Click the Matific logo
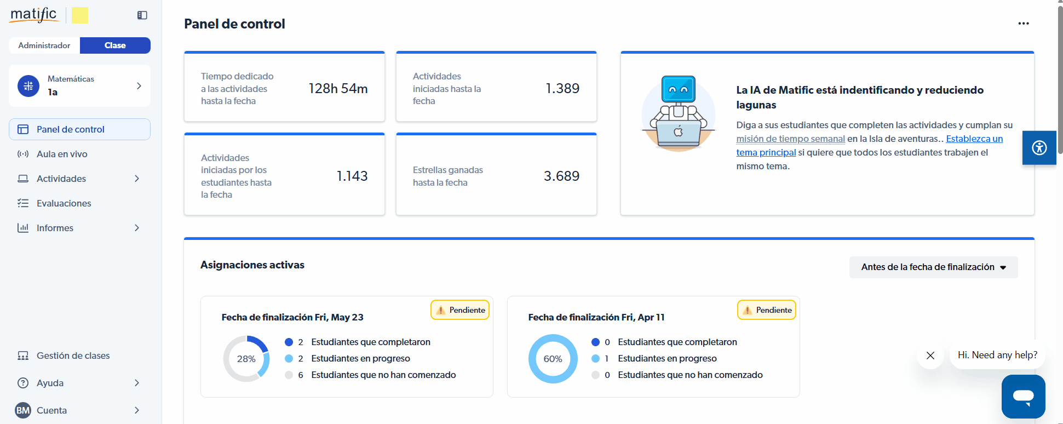The height and width of the screenshot is (424, 1063). 34,15
